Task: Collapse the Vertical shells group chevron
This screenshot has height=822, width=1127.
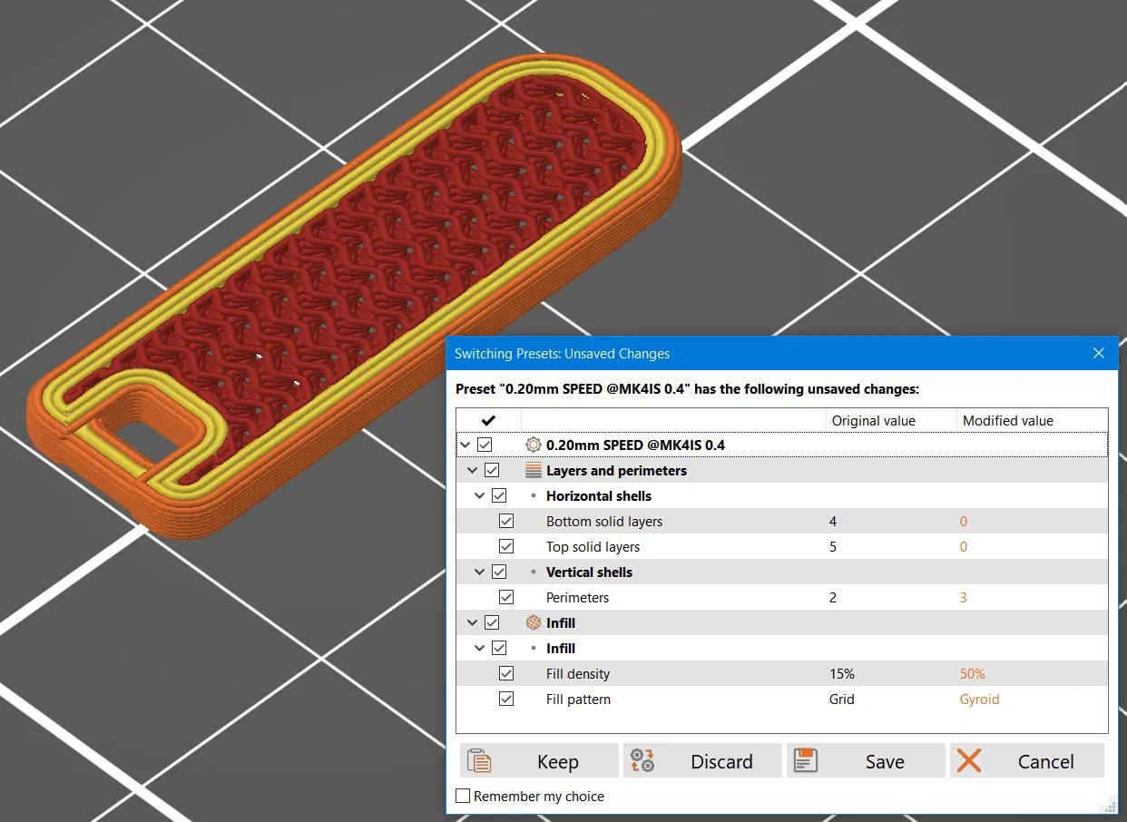Action: point(479,572)
